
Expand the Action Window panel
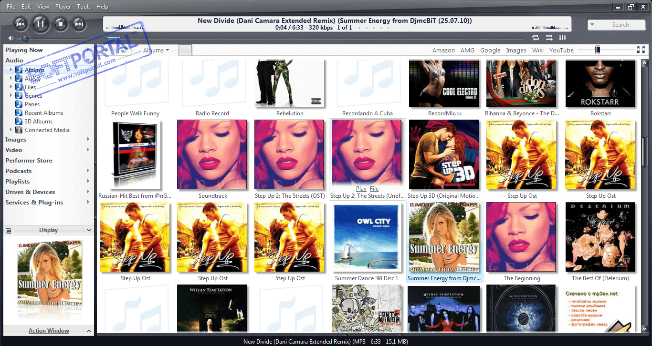tap(89, 330)
